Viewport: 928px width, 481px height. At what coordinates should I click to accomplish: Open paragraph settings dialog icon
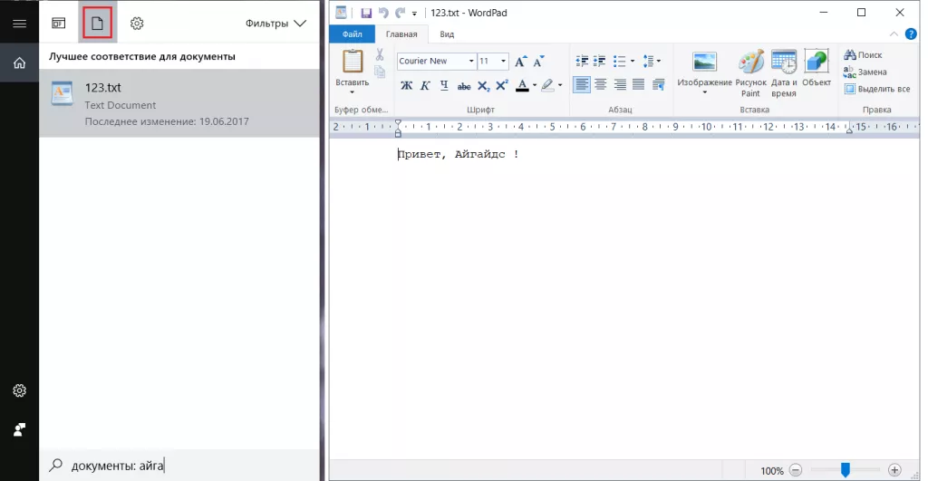point(658,85)
